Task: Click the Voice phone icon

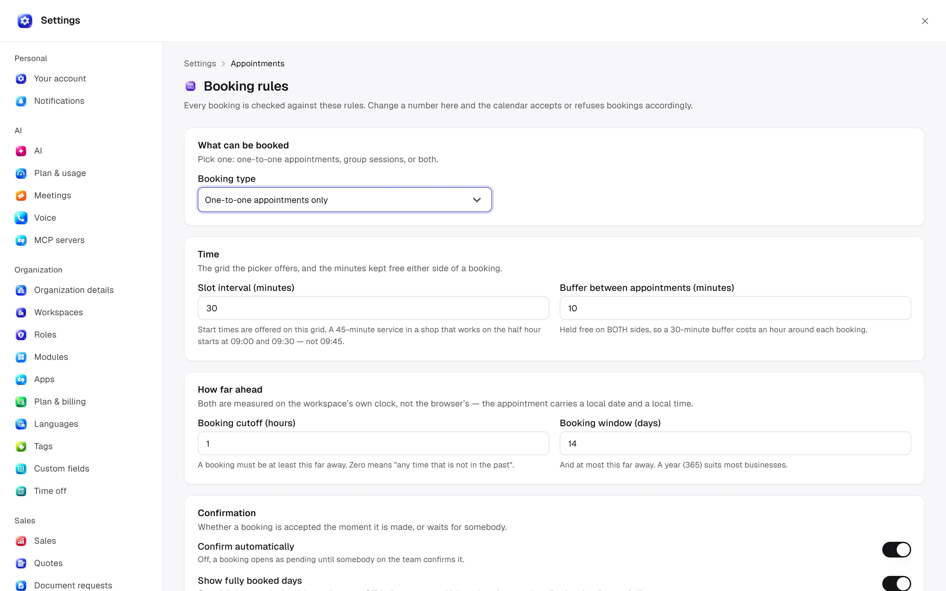Action: pos(21,218)
